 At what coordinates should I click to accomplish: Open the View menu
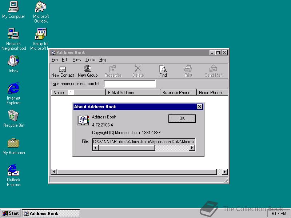[77, 60]
